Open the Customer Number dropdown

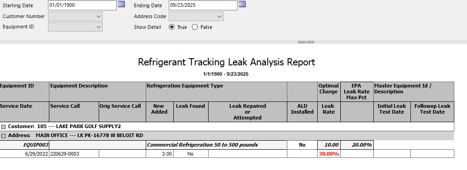coord(76,16)
